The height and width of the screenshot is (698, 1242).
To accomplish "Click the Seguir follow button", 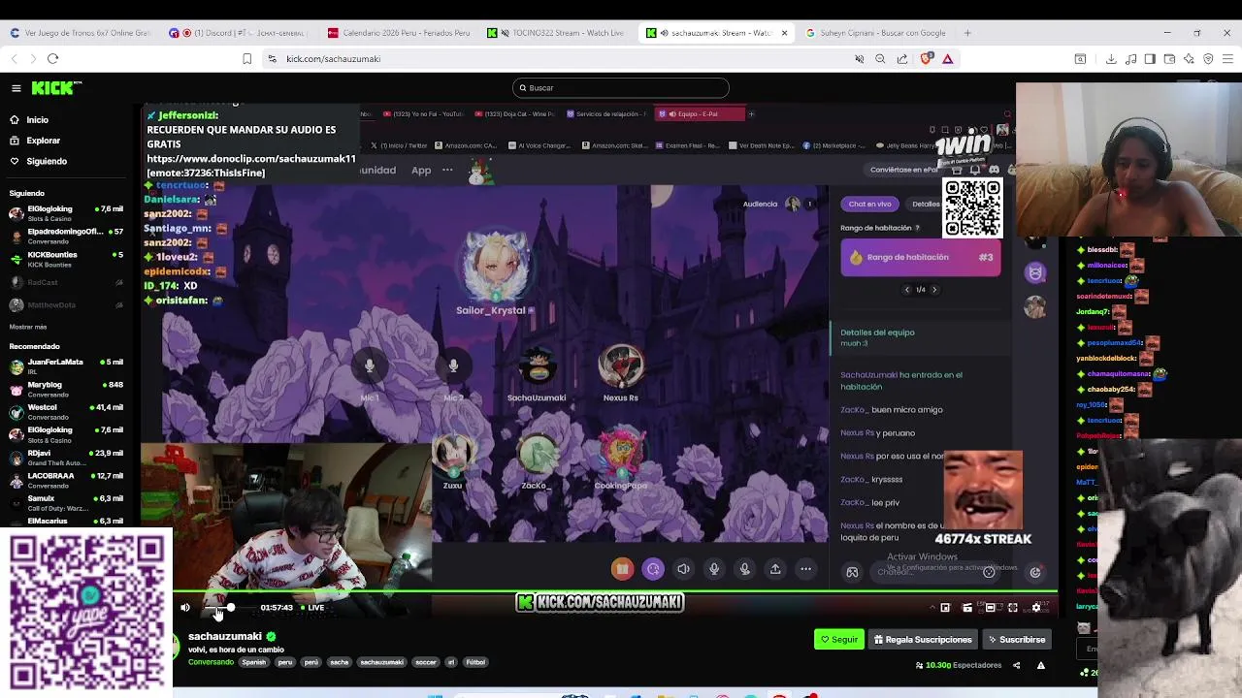I will (x=839, y=640).
